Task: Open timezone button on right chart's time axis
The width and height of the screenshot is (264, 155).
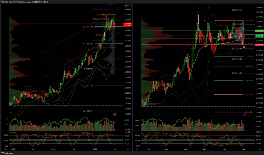Action: pyautogui.click(x=137, y=149)
